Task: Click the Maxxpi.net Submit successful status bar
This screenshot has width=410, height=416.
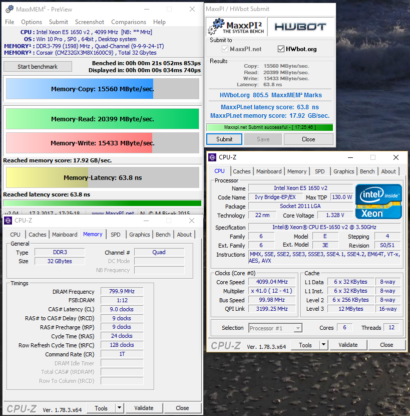Action: (270, 127)
